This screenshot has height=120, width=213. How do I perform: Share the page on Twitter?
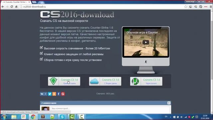click(x=50, y=94)
